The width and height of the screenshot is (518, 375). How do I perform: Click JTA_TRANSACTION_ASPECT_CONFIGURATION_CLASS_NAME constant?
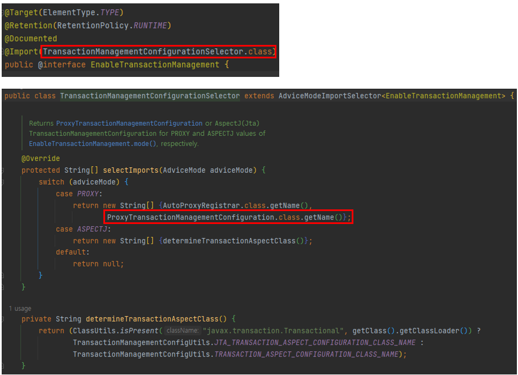(315, 342)
